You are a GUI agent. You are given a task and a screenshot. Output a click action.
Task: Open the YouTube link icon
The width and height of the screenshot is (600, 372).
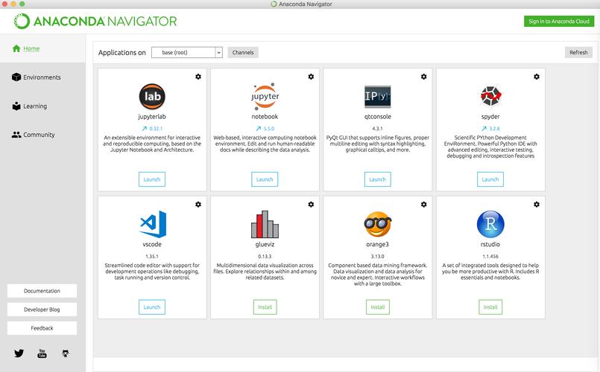click(x=42, y=353)
